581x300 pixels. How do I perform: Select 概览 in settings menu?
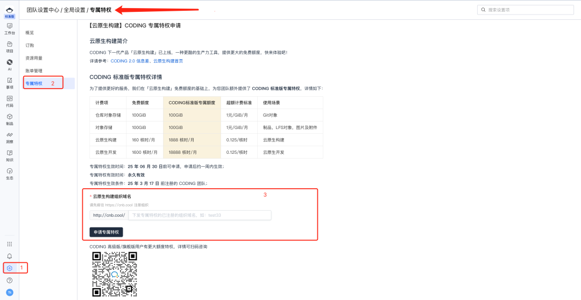pos(30,33)
